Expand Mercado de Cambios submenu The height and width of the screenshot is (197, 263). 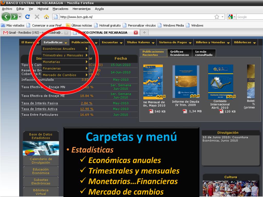coord(65,75)
